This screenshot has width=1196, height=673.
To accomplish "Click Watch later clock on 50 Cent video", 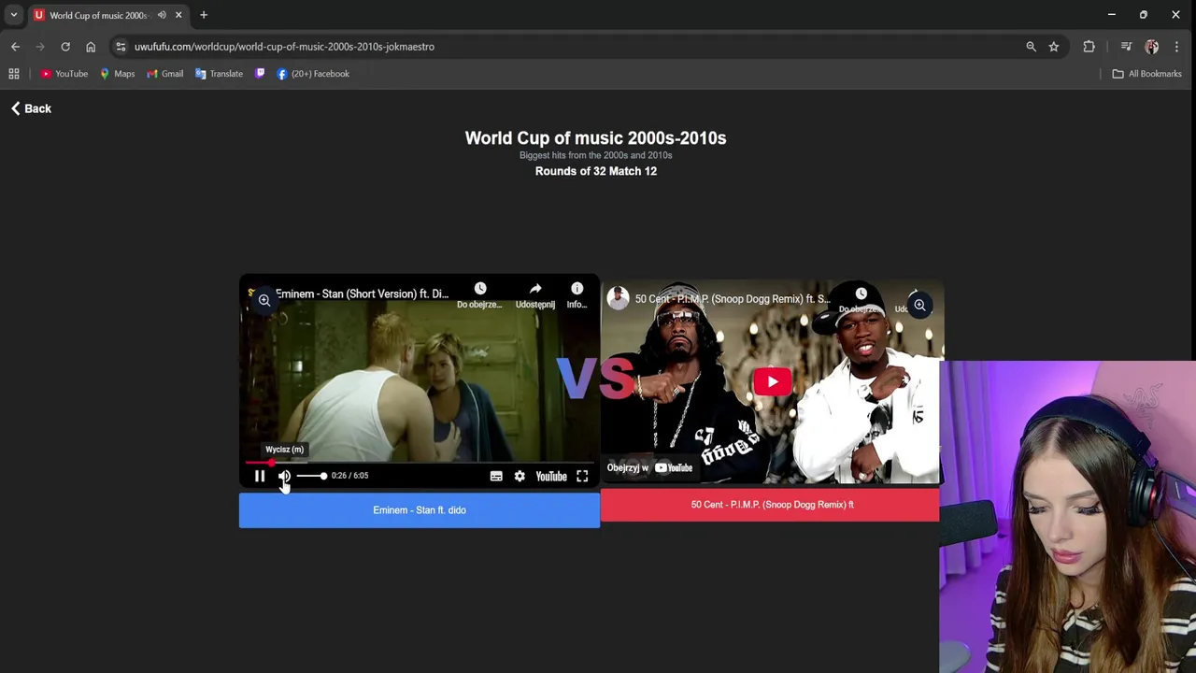I will click(x=861, y=299).
